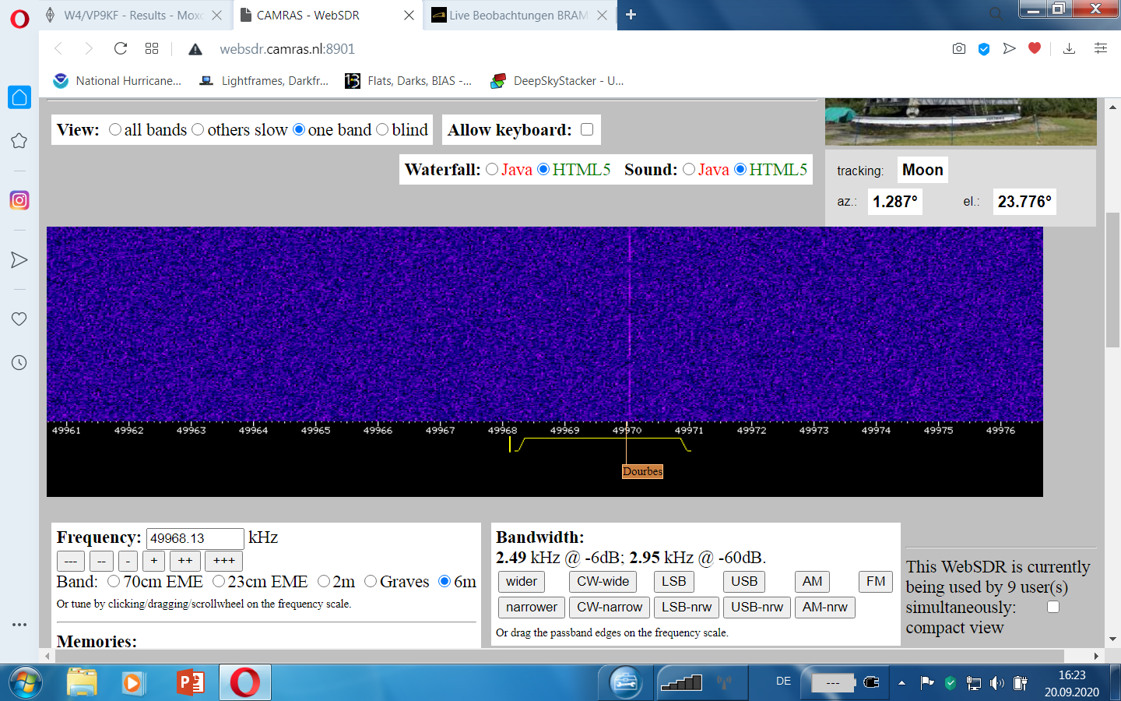
Task: Open the Speed Dial grid icon
Action: pyautogui.click(x=152, y=48)
